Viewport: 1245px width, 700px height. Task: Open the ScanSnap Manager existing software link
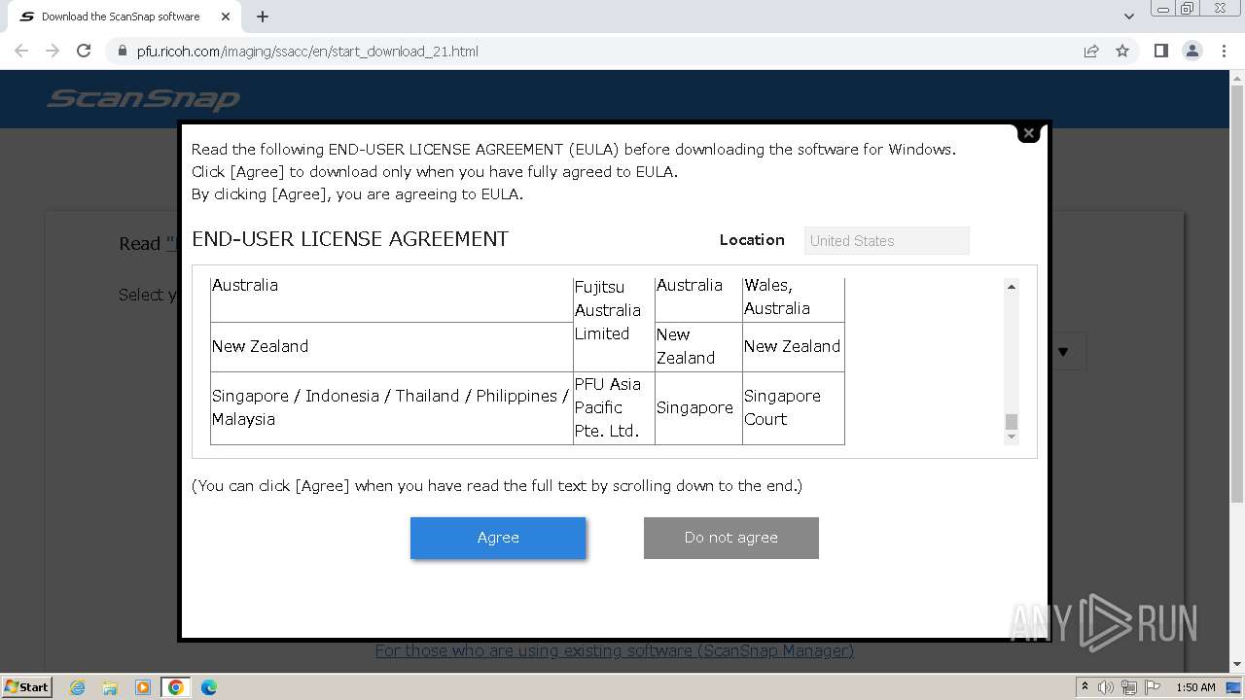[x=615, y=650]
